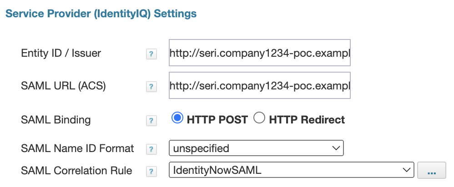Click the bold HTTP Redirect label text
Screen dimensions: 454x187
click(307, 120)
